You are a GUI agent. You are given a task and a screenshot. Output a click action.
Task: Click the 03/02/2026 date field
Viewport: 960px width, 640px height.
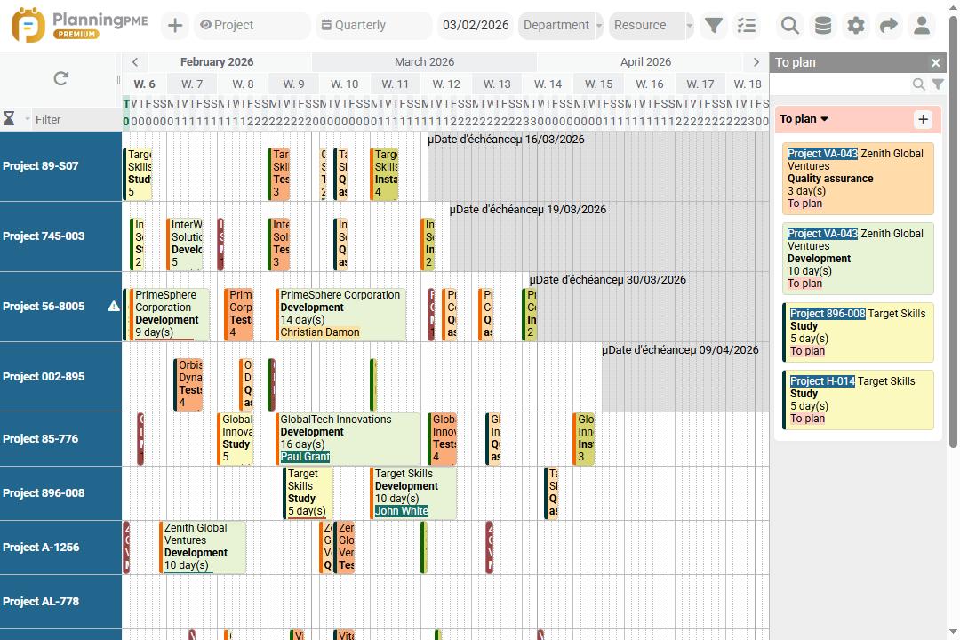(476, 25)
